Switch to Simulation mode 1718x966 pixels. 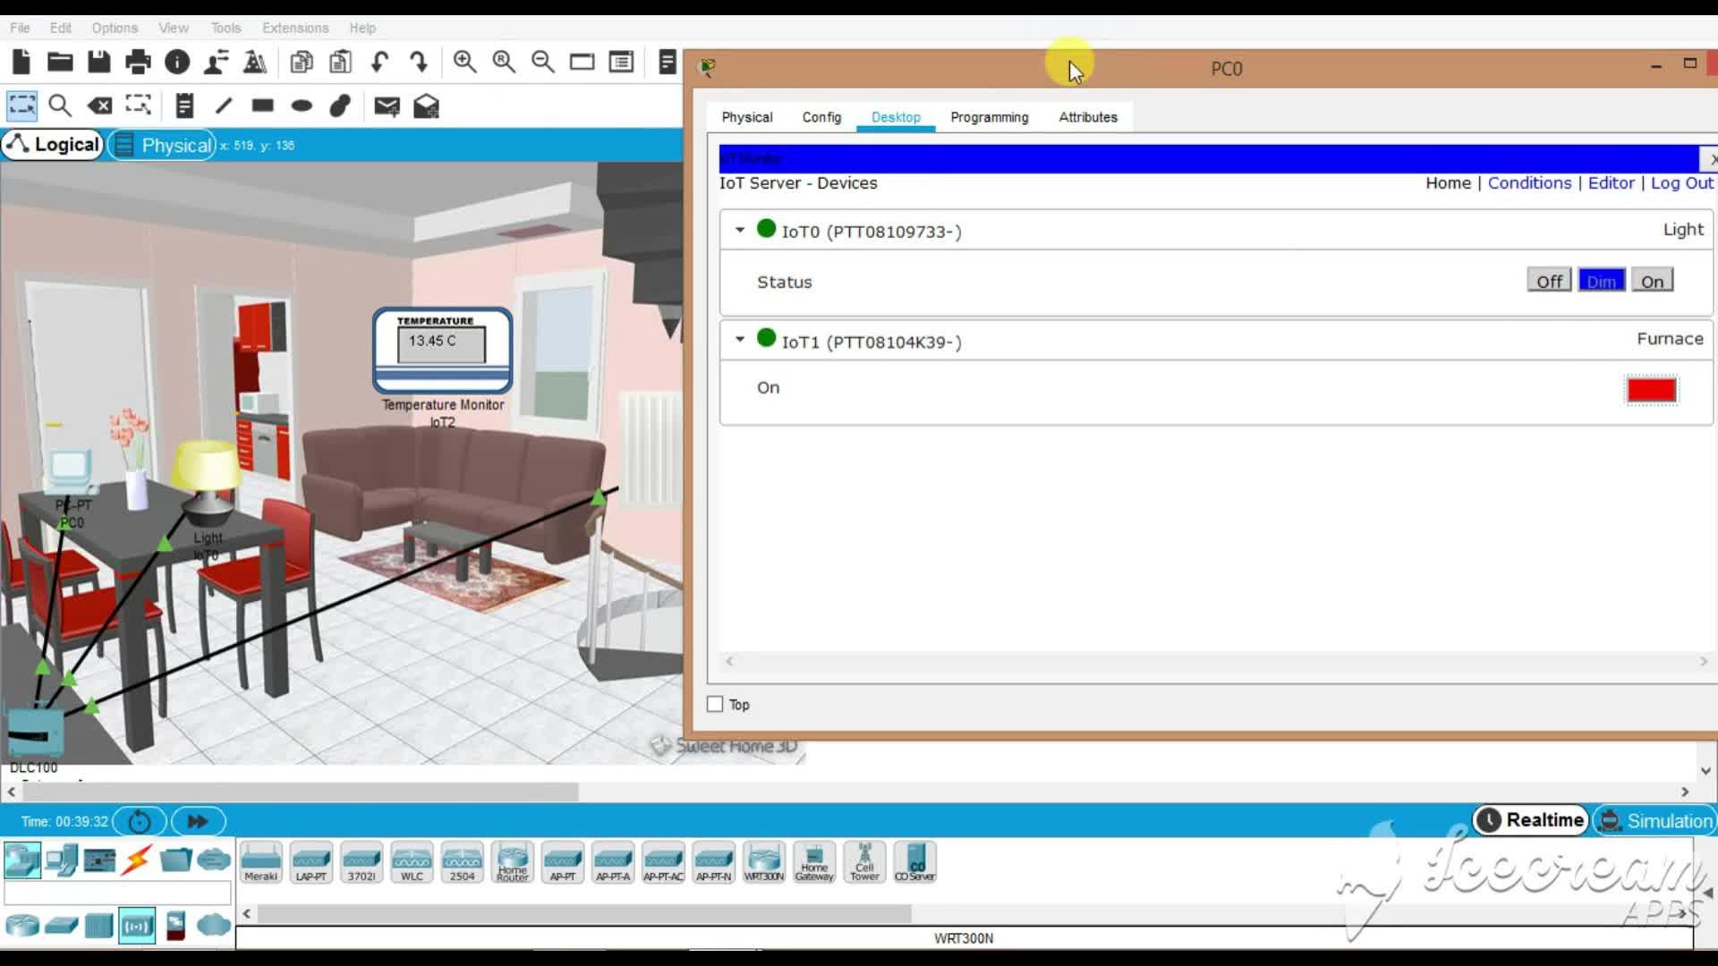click(x=1655, y=820)
